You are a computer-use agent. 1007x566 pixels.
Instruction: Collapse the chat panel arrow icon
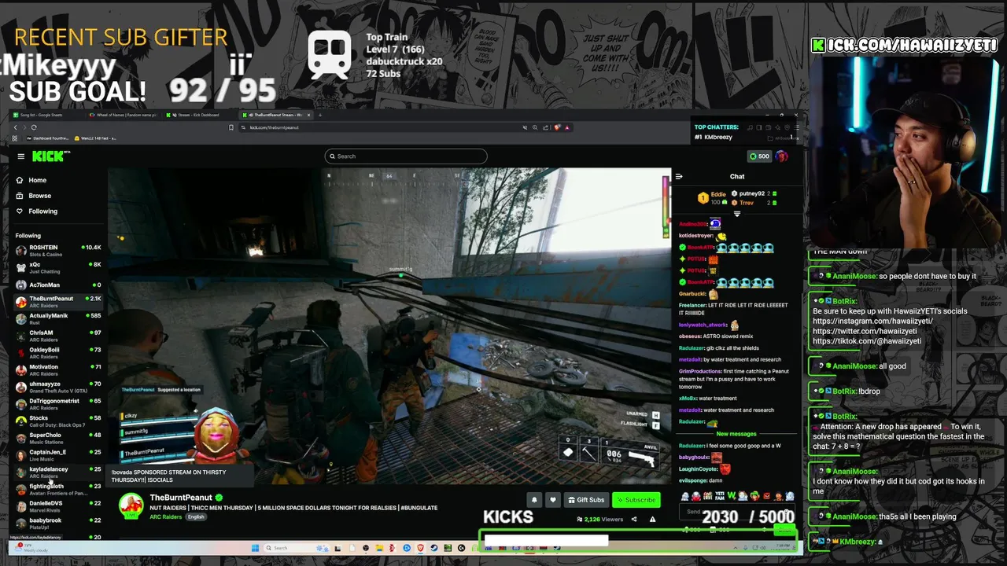pyautogui.click(x=679, y=176)
